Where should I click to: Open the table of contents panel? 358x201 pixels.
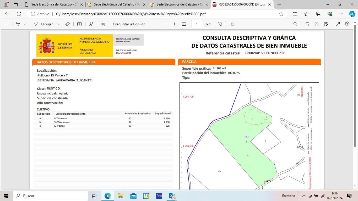pos(7,24)
